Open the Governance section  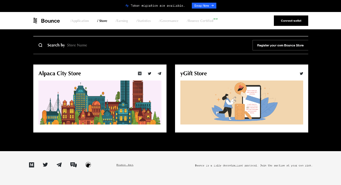click(169, 21)
